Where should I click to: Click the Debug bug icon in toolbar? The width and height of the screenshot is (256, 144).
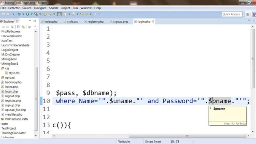[x=19, y=14]
